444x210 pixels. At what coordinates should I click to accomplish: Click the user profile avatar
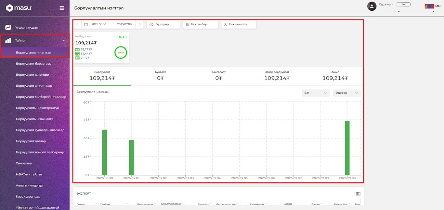point(372,6)
